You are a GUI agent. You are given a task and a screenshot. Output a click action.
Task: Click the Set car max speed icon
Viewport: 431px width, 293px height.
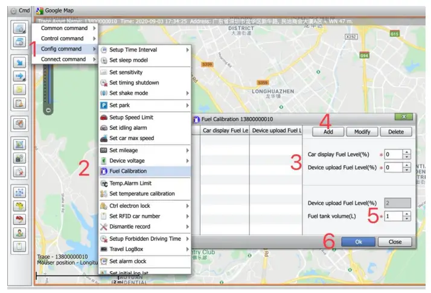click(x=104, y=138)
